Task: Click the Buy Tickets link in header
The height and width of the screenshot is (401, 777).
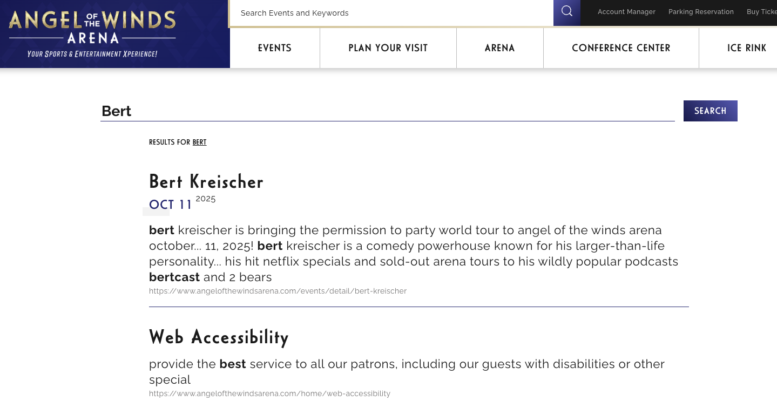Action: [x=762, y=12]
